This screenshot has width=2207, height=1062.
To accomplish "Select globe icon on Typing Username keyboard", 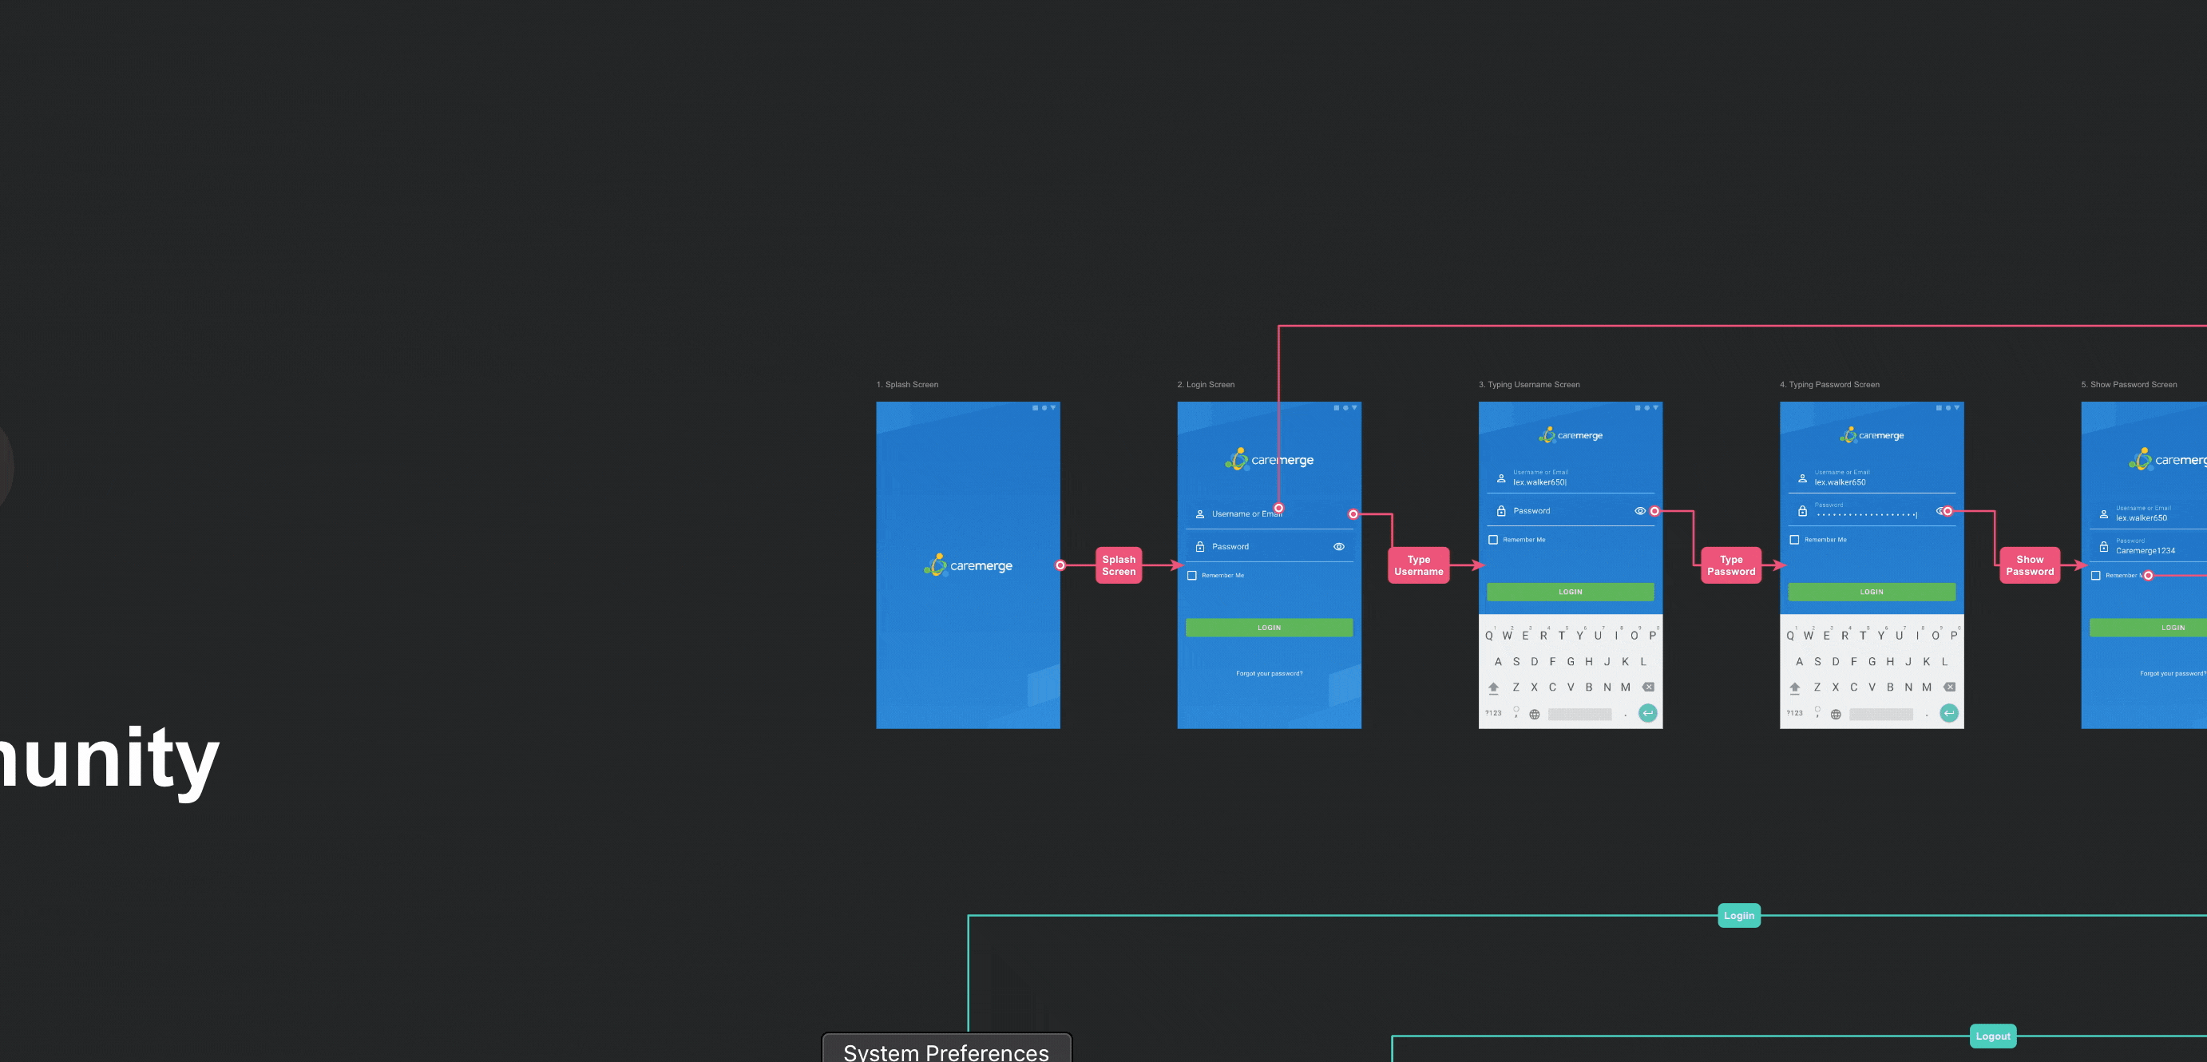I will [1535, 715].
